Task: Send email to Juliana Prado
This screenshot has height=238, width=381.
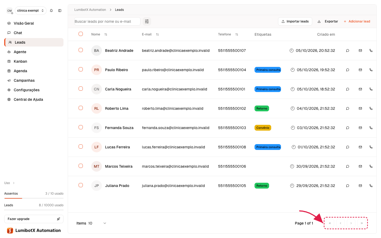Action: (360, 186)
